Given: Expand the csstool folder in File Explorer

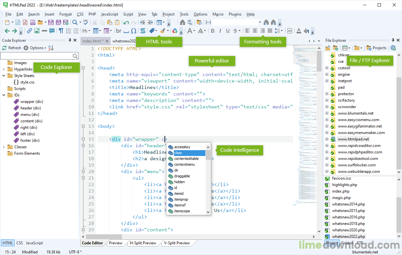Looking at the screenshot, I should click(x=327, y=68).
